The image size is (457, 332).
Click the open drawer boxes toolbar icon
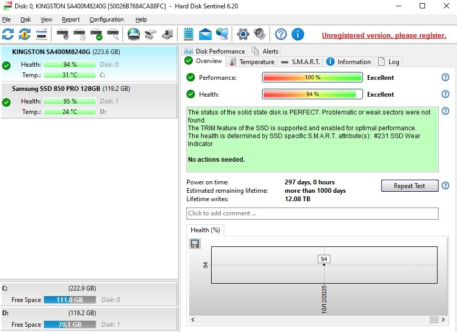150,34
